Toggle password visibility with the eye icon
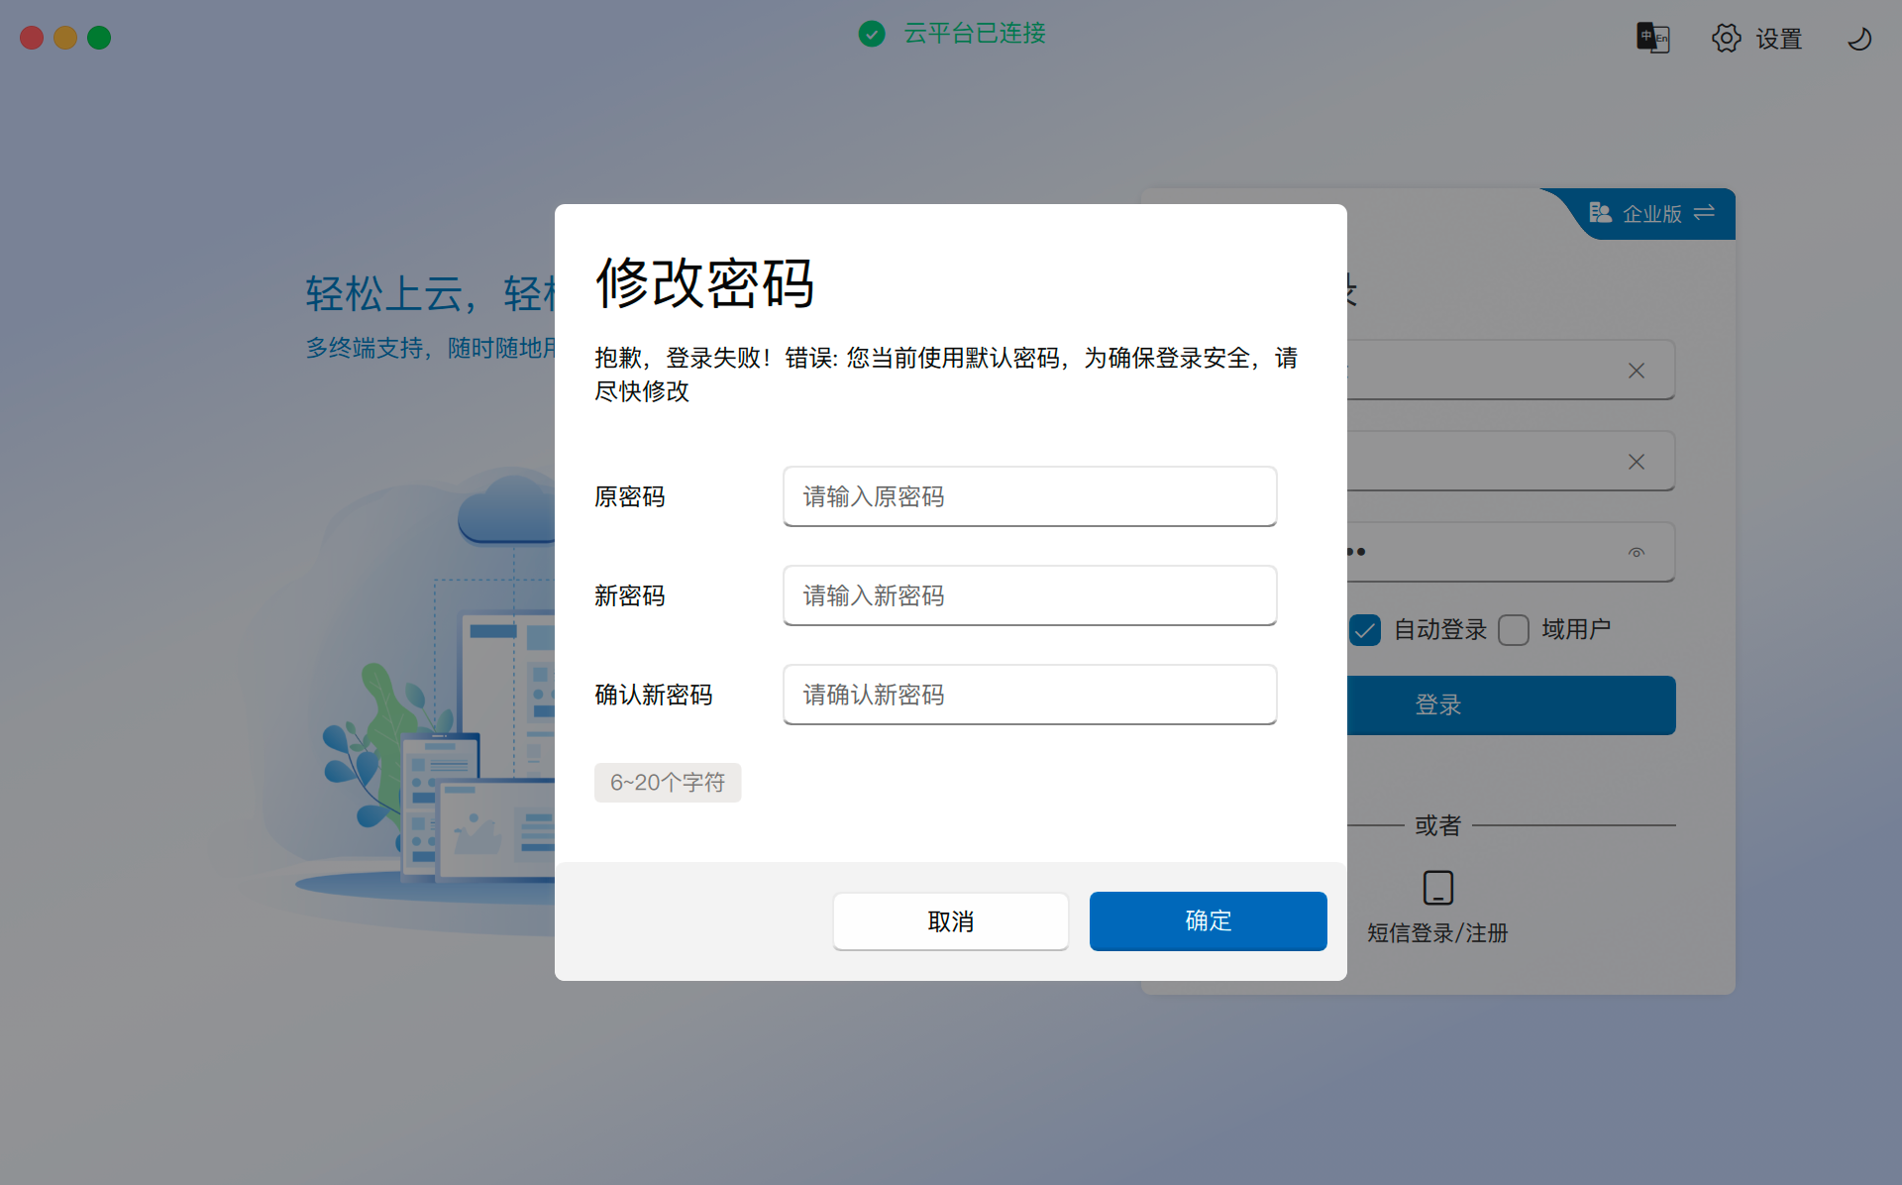Viewport: 1902px width, 1185px height. tap(1636, 552)
